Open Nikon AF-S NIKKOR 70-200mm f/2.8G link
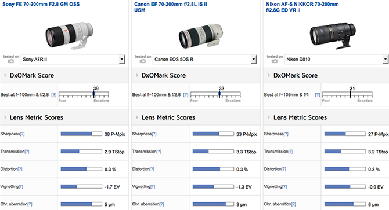389x210 pixels. [x=302, y=7]
